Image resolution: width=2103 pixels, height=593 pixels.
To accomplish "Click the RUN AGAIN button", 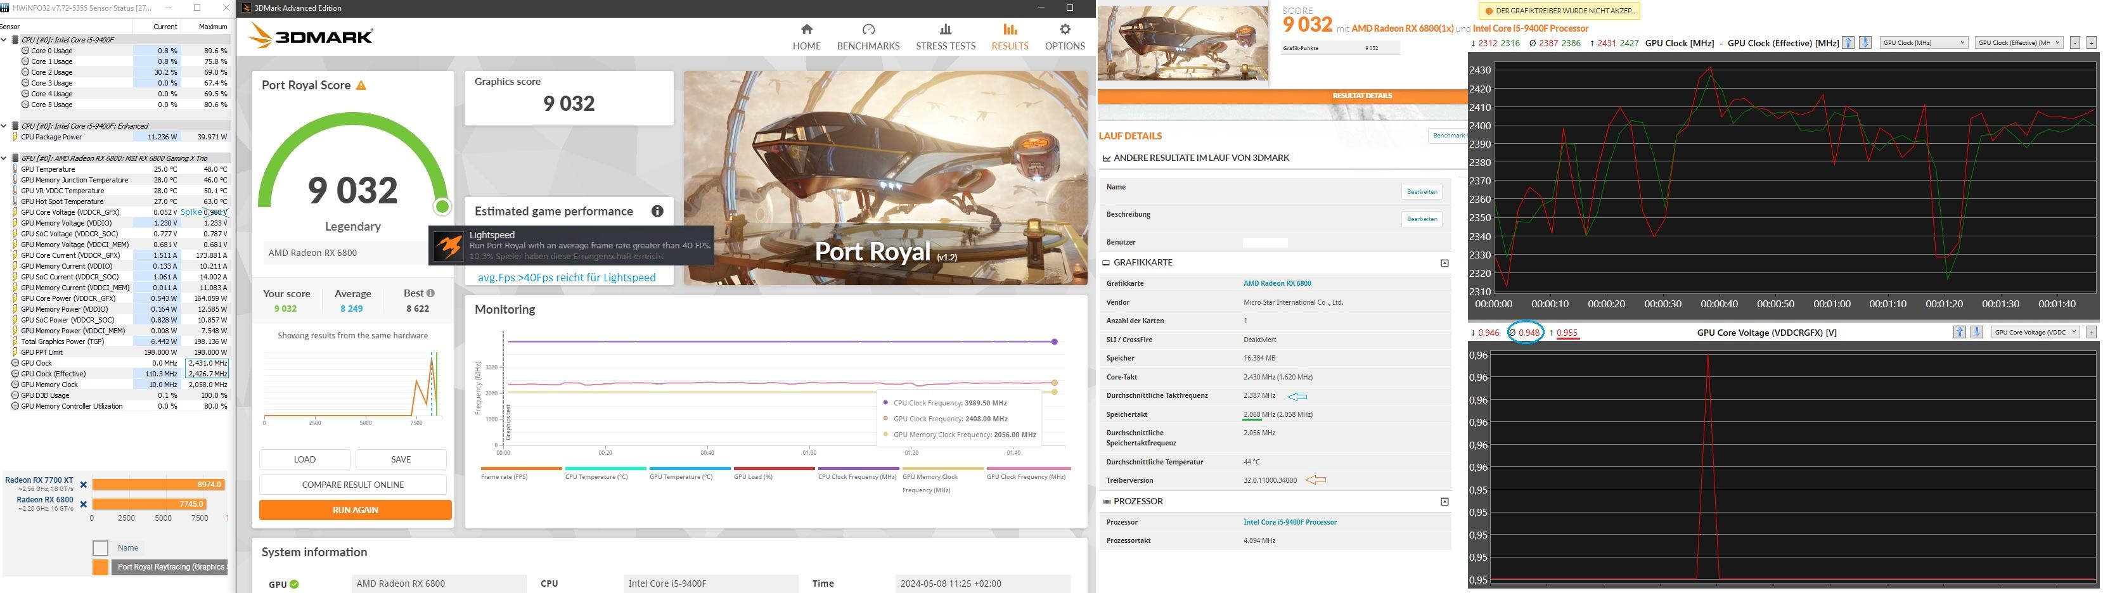I will tap(355, 510).
